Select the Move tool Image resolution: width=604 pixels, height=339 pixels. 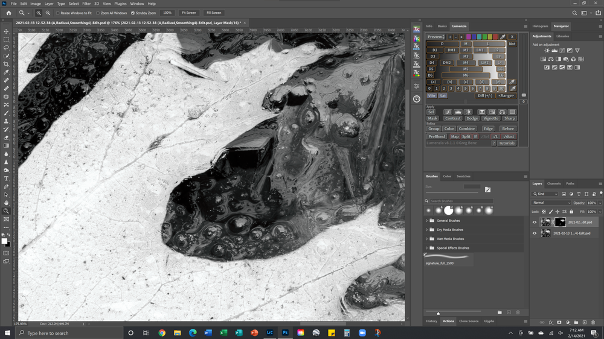pyautogui.click(x=7, y=31)
